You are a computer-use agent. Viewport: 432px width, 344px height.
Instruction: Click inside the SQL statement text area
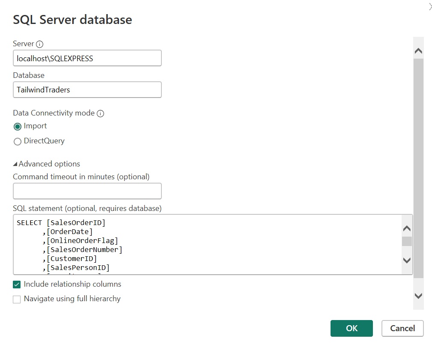(x=208, y=245)
